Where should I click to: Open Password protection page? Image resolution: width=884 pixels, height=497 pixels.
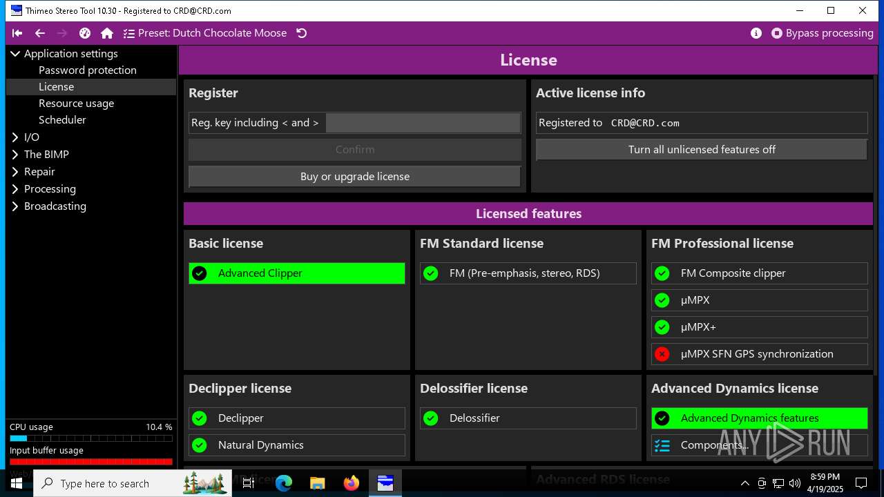point(88,70)
